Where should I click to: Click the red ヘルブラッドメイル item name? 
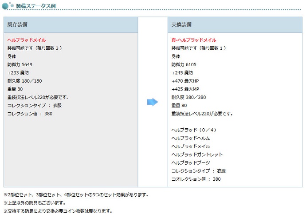27,40
